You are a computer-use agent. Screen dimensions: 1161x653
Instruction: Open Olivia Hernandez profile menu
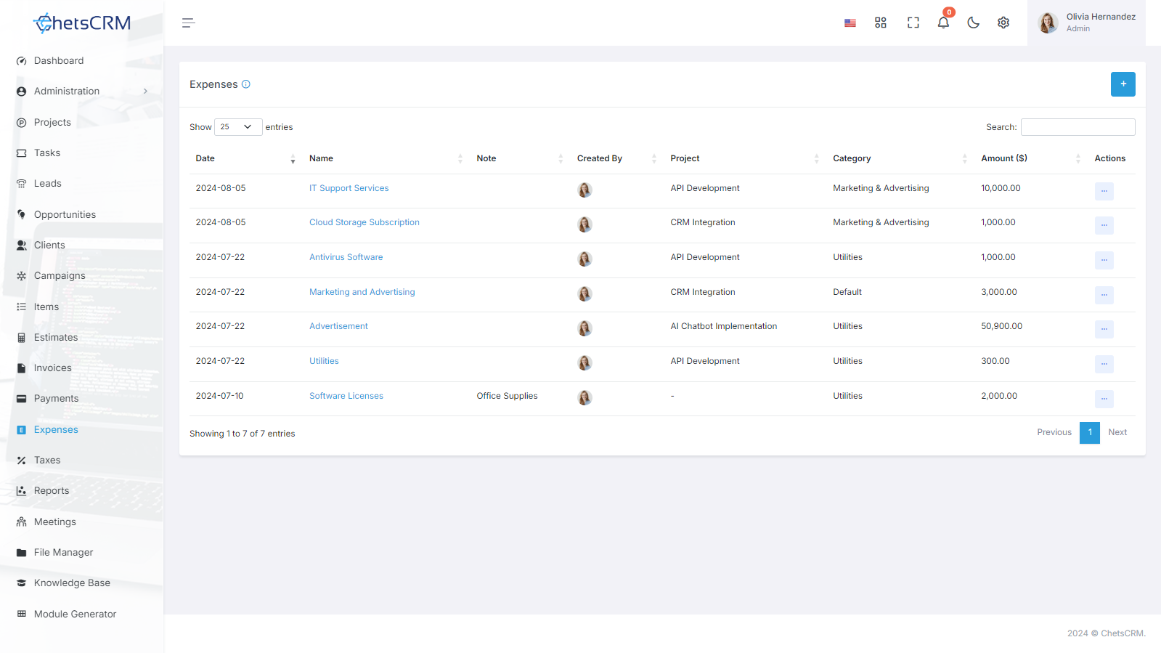(1086, 23)
